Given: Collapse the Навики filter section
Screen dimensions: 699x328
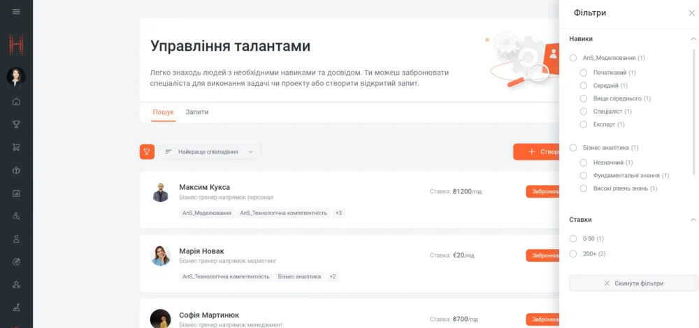Looking at the screenshot, I should coord(693,39).
